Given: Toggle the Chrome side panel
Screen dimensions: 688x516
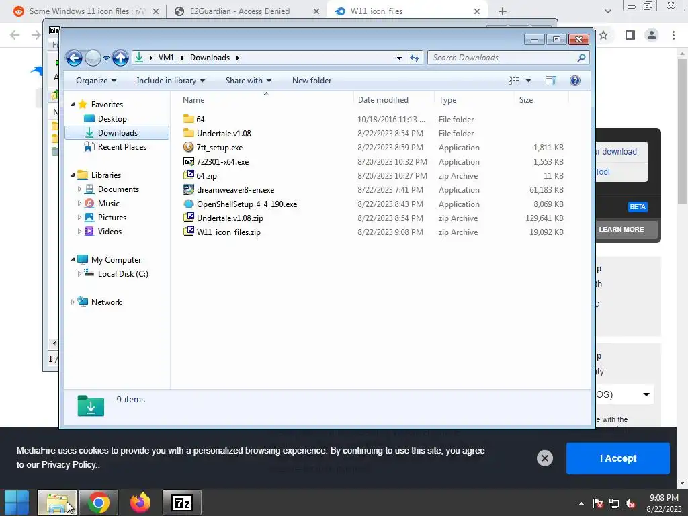Looking at the screenshot, I should (x=630, y=35).
